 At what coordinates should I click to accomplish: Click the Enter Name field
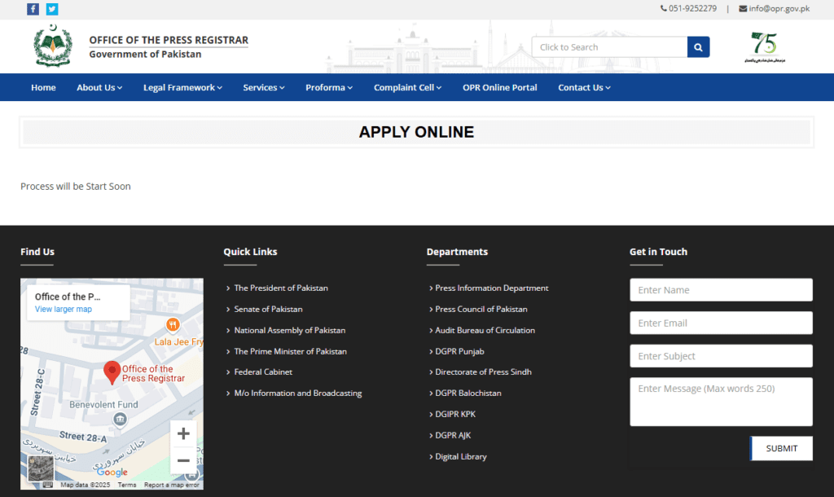click(x=722, y=290)
